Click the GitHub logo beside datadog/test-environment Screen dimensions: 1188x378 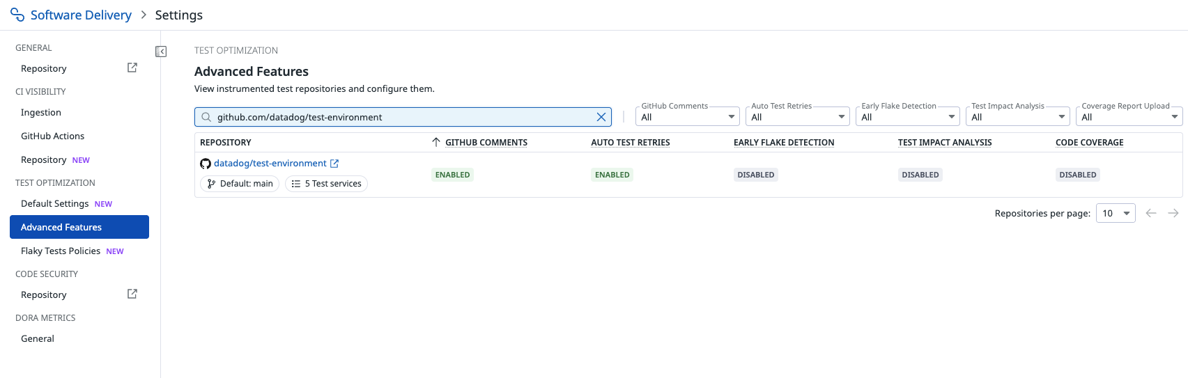[206, 164]
